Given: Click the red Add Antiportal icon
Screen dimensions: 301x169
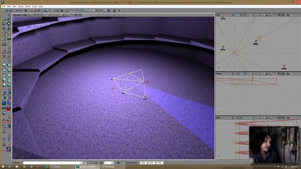Looking at the screenshot, I should click(x=9, y=108).
